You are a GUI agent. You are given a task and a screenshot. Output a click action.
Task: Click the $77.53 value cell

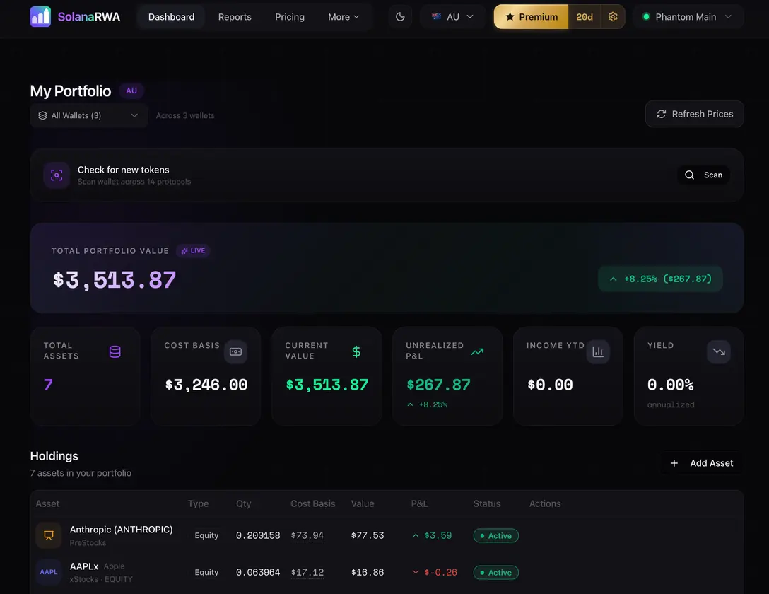tap(368, 535)
